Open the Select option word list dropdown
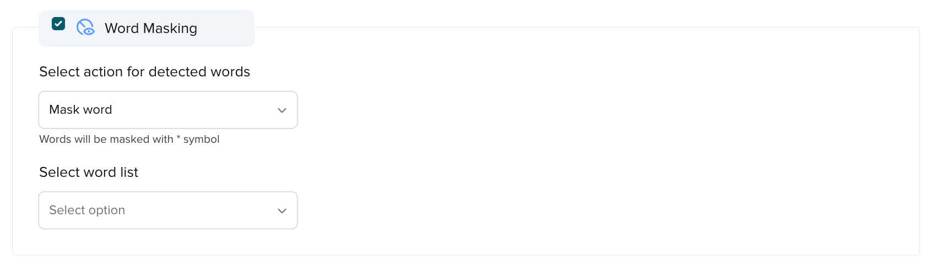931x268 pixels. click(168, 210)
